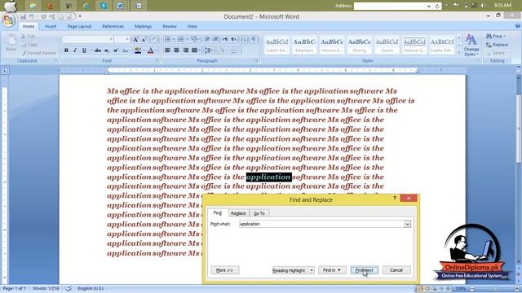The image size is (522, 293).
Task: Apply Superscript formatting
Action: click(x=116, y=50)
